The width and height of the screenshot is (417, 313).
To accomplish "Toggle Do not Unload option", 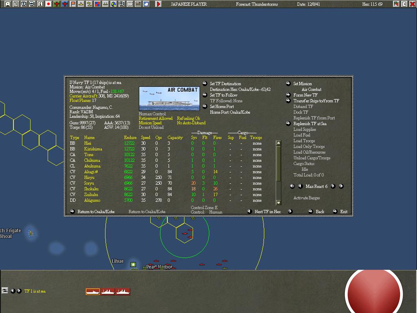I will point(151,128).
